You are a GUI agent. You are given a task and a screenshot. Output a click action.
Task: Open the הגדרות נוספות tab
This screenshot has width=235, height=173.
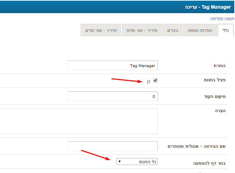200,30
